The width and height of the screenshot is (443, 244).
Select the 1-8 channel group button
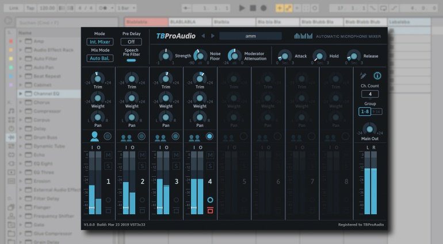click(x=365, y=111)
